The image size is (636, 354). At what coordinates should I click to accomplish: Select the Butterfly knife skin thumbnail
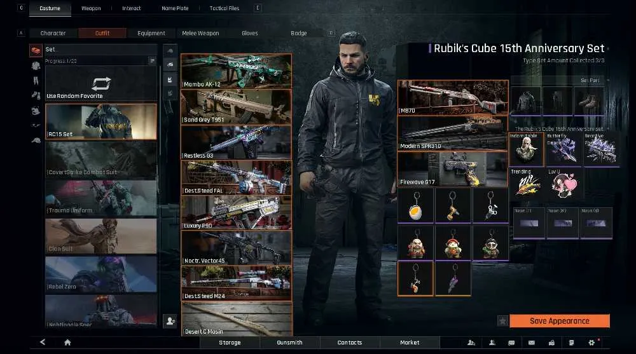[x=563, y=149]
